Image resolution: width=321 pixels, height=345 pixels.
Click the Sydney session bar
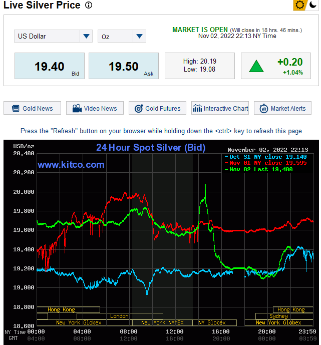tap(284, 316)
